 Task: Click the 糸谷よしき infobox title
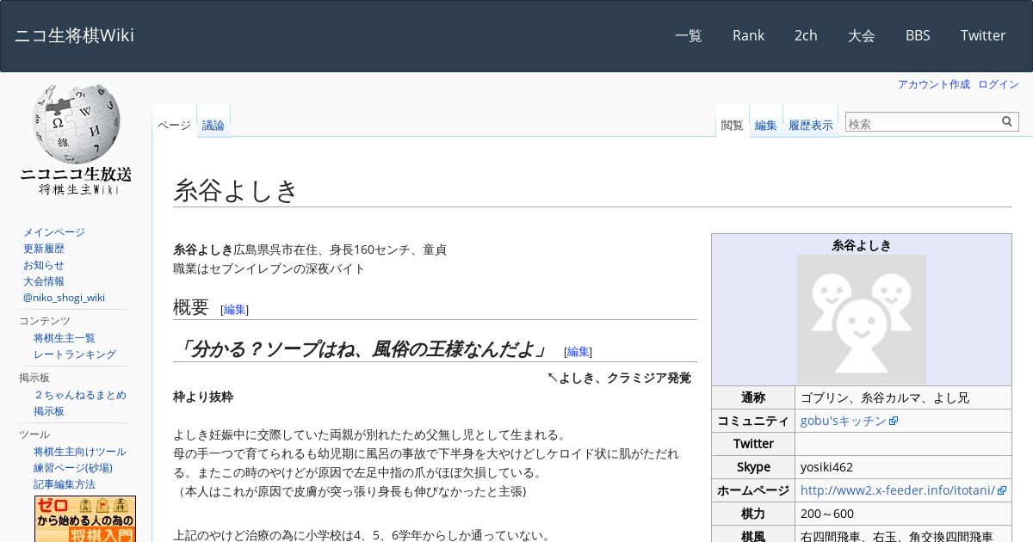click(x=862, y=245)
